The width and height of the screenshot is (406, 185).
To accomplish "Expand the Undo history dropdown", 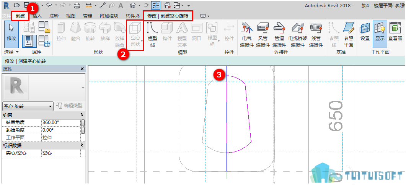I will point(55,5).
